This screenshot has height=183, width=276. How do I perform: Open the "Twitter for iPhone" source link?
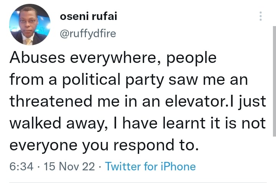tap(150, 167)
